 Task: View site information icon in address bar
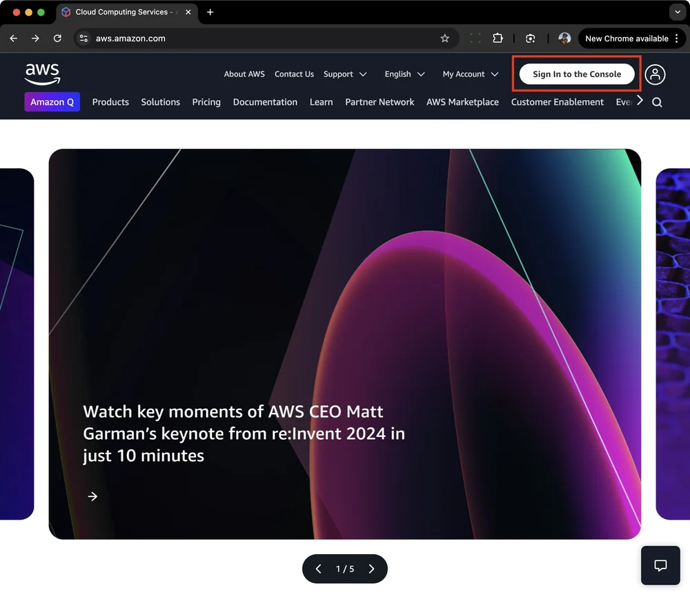pos(83,38)
